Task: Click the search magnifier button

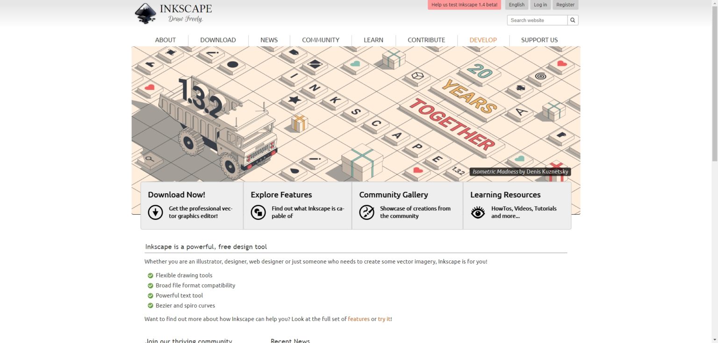Action: click(x=573, y=20)
